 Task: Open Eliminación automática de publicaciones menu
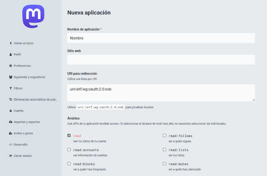click(x=35, y=100)
